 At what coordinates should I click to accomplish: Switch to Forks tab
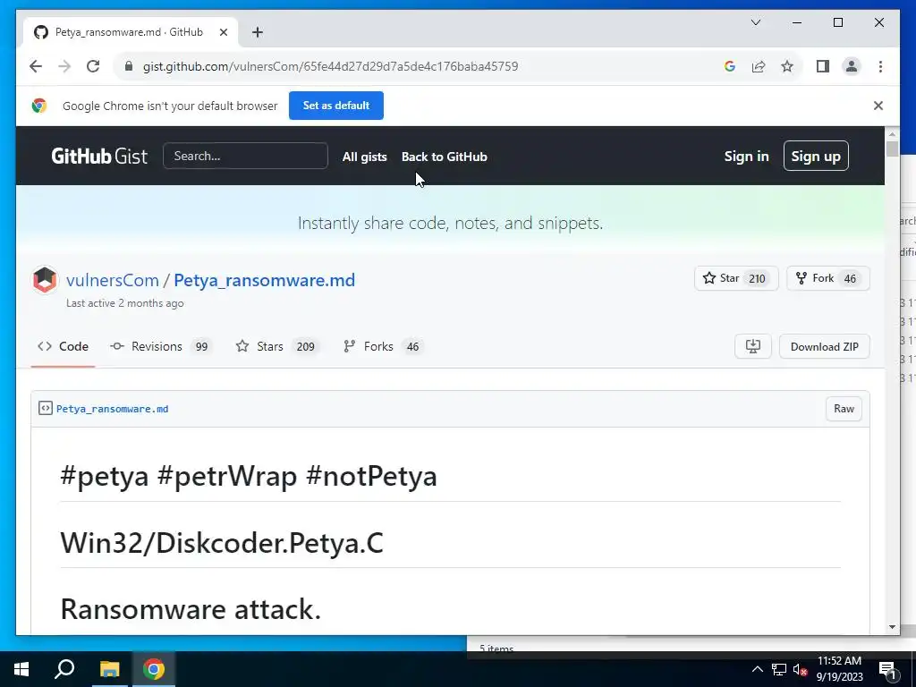click(x=383, y=346)
